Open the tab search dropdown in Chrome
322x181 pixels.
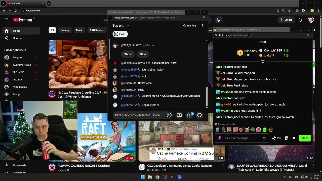[3, 3]
